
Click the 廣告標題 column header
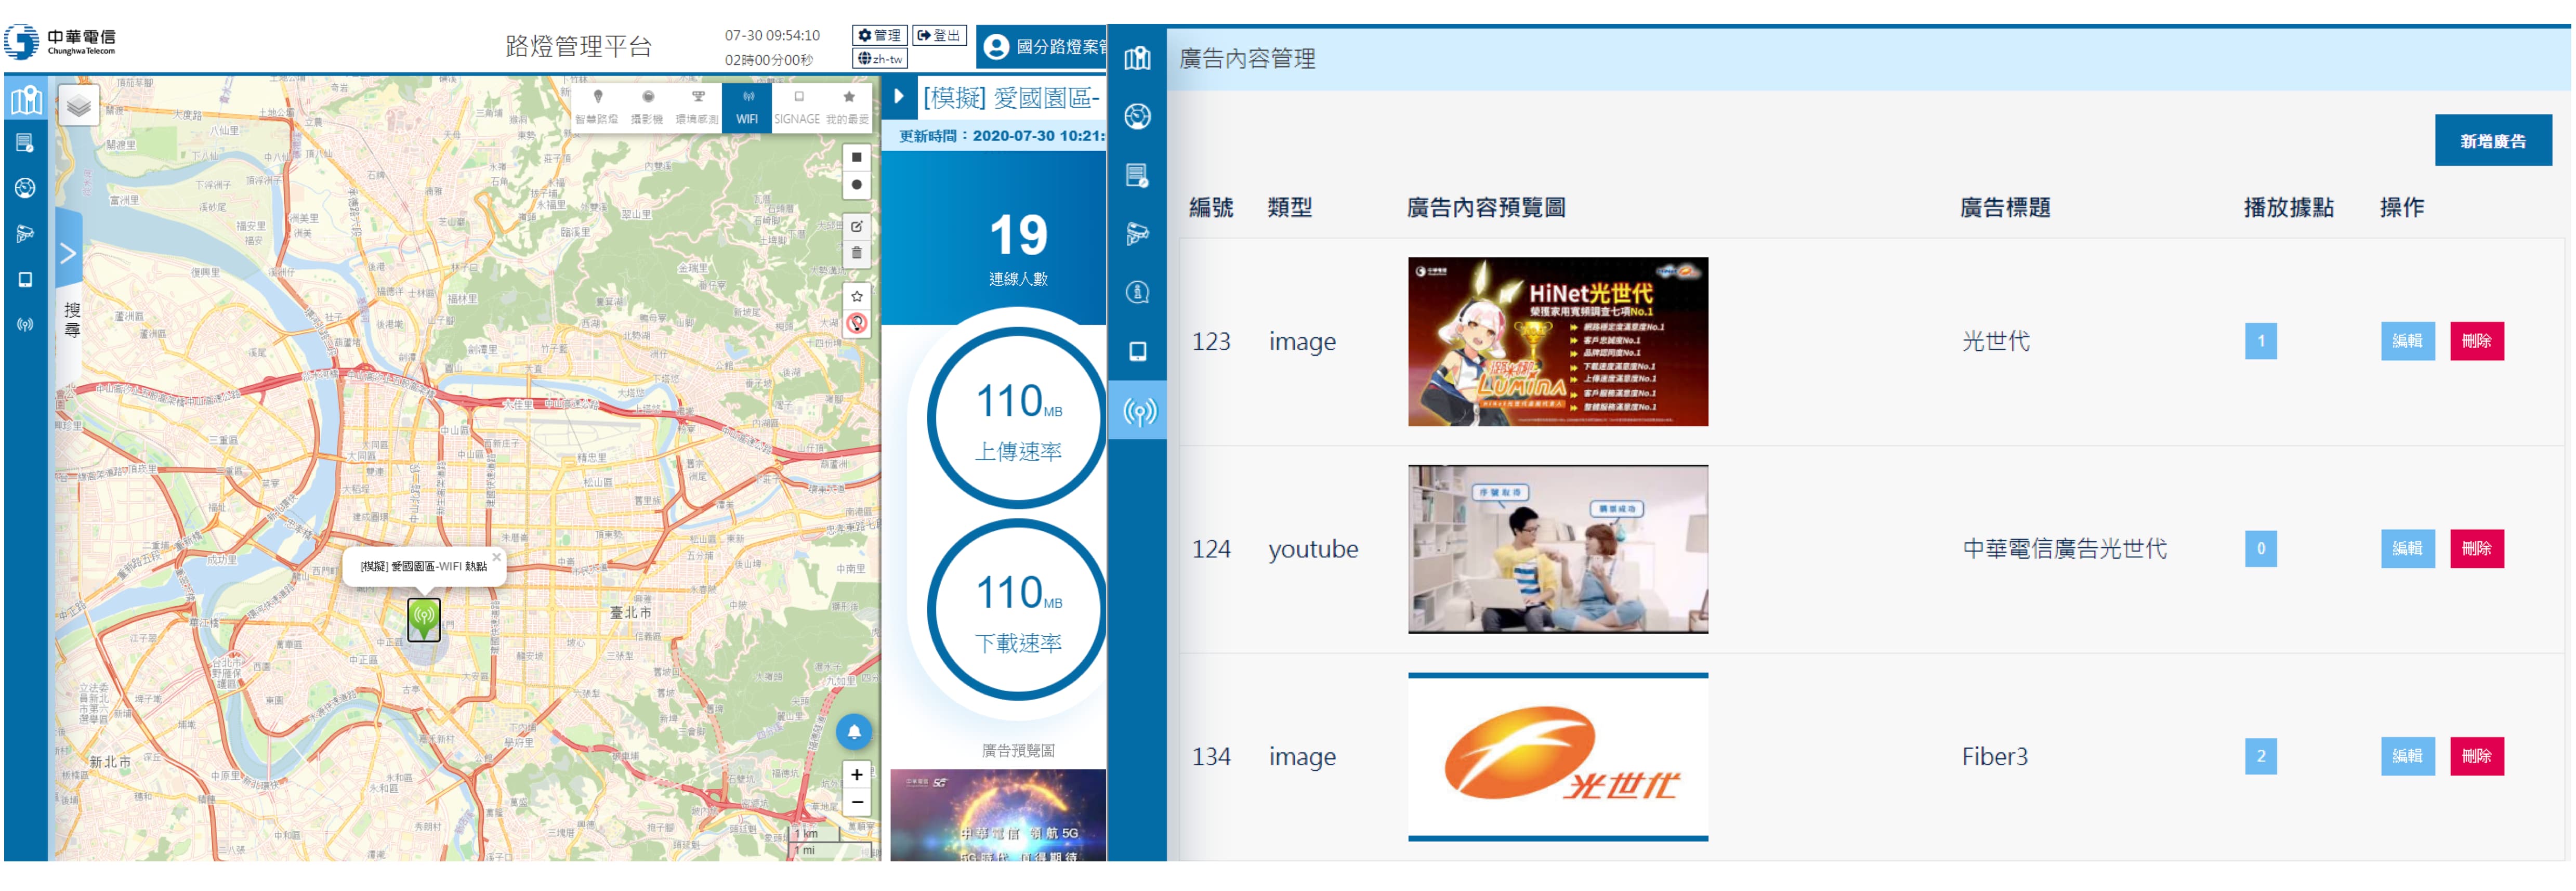[x=2004, y=208]
